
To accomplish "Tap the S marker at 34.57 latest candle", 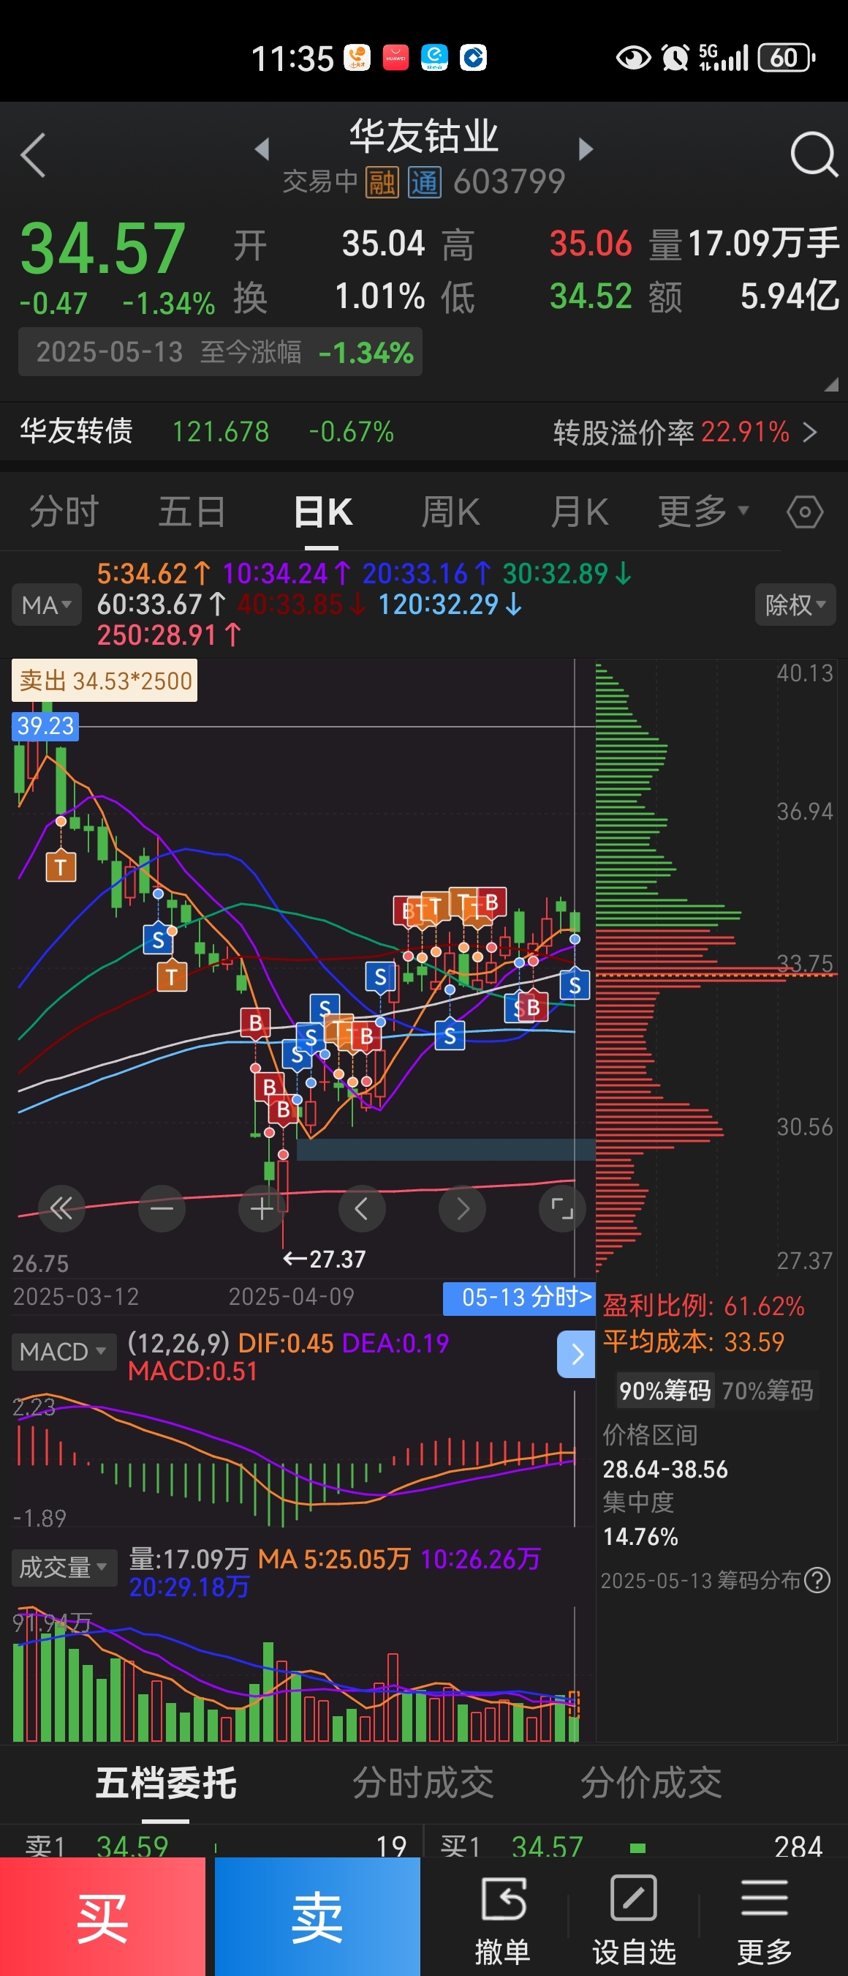I will [575, 985].
